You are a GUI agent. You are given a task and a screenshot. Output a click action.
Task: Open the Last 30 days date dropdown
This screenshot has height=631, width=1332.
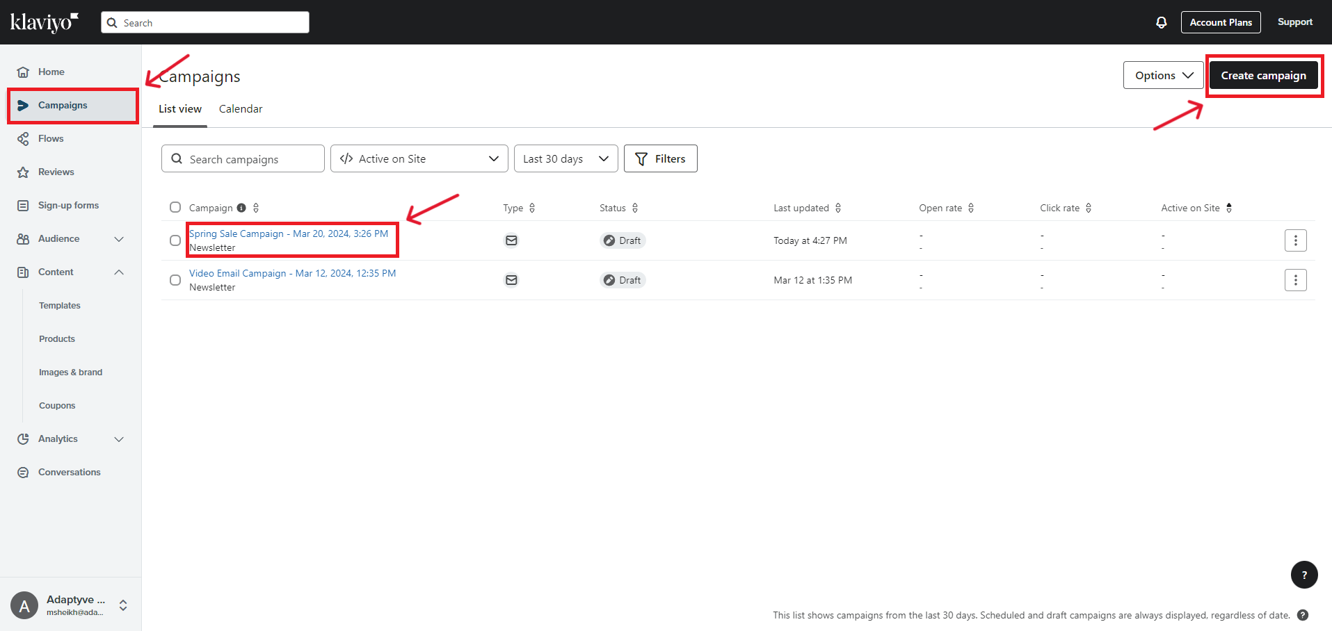click(565, 158)
